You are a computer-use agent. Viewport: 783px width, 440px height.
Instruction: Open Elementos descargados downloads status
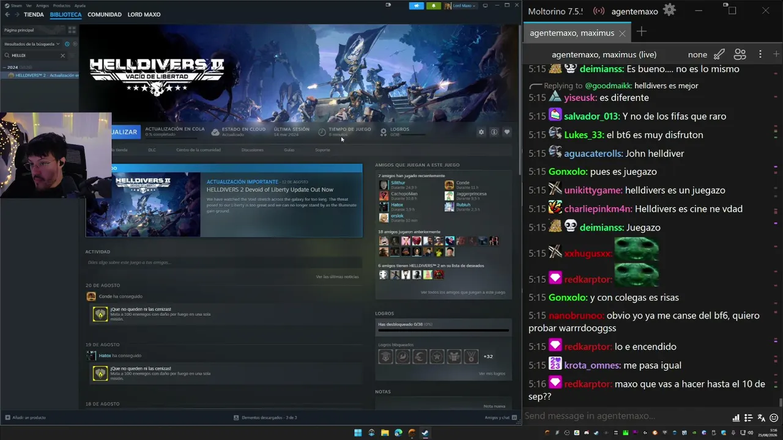(265, 417)
